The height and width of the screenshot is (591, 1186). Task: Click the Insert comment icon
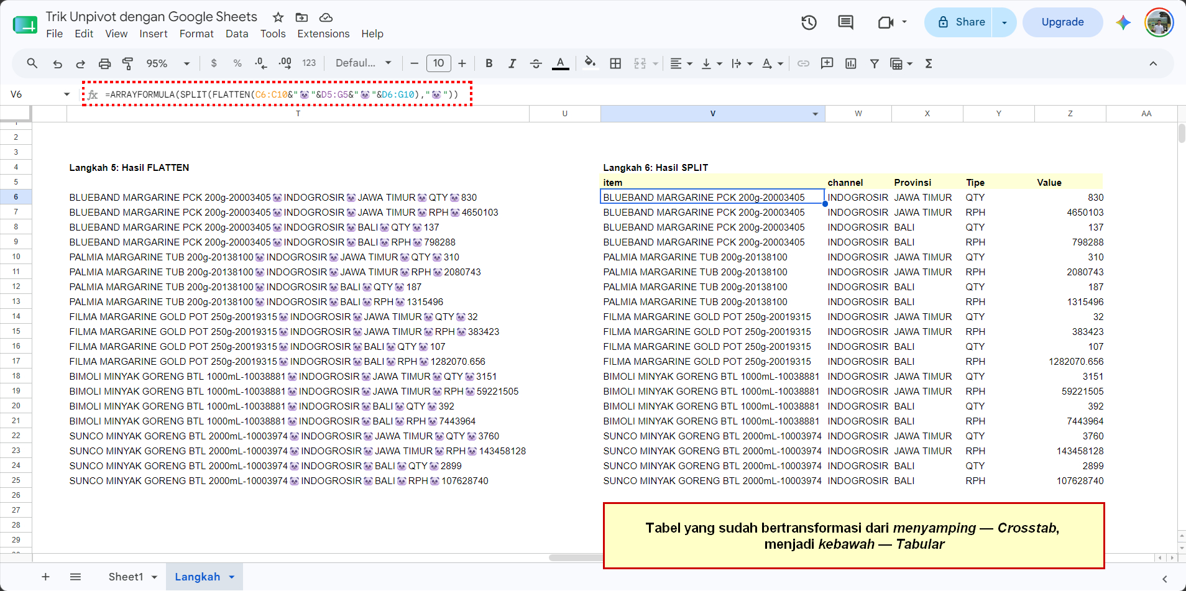pyautogui.click(x=827, y=63)
